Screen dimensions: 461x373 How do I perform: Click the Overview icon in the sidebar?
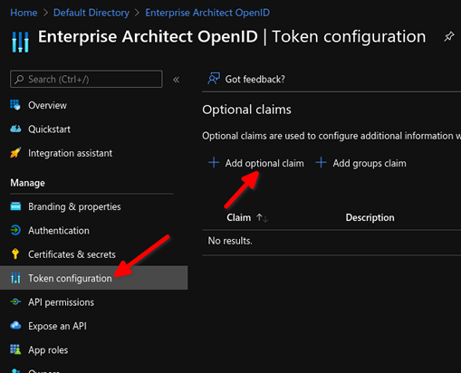click(15, 105)
